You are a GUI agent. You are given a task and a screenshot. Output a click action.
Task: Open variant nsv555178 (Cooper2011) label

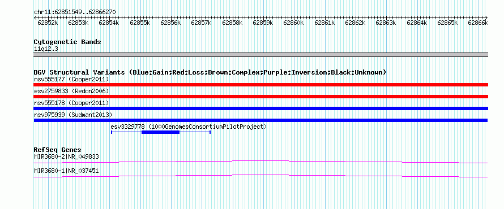[x=71, y=103]
